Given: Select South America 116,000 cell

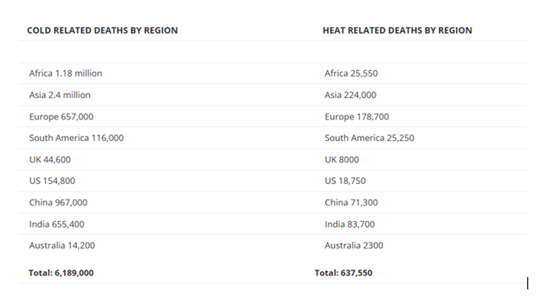Looking at the screenshot, I should click(76, 138).
